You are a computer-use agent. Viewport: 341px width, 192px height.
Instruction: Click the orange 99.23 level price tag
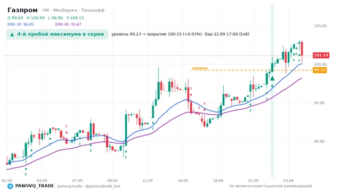point(320,70)
